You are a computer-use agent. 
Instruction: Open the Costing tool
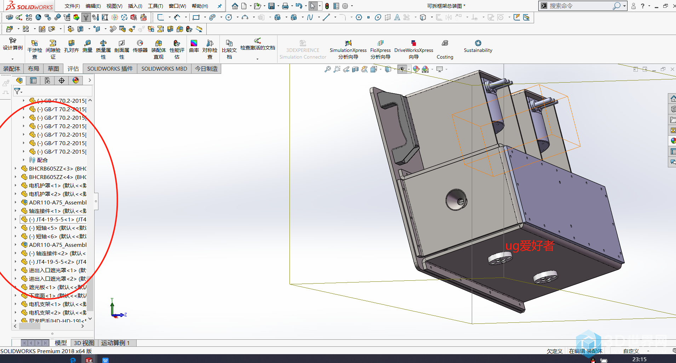[445, 49]
